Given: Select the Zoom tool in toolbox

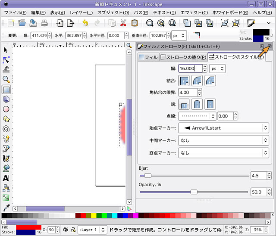Looking at the screenshot, I should tap(6, 80).
